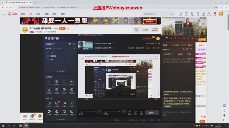Switch to 竖屏 portrait mode

[74, 44]
